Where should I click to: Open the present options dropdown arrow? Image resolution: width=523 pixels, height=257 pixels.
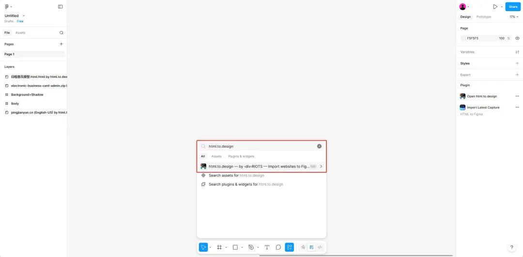pos(502,7)
